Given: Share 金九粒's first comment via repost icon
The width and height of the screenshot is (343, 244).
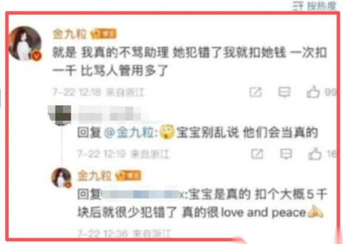Looking at the screenshot, I should click(x=256, y=92).
